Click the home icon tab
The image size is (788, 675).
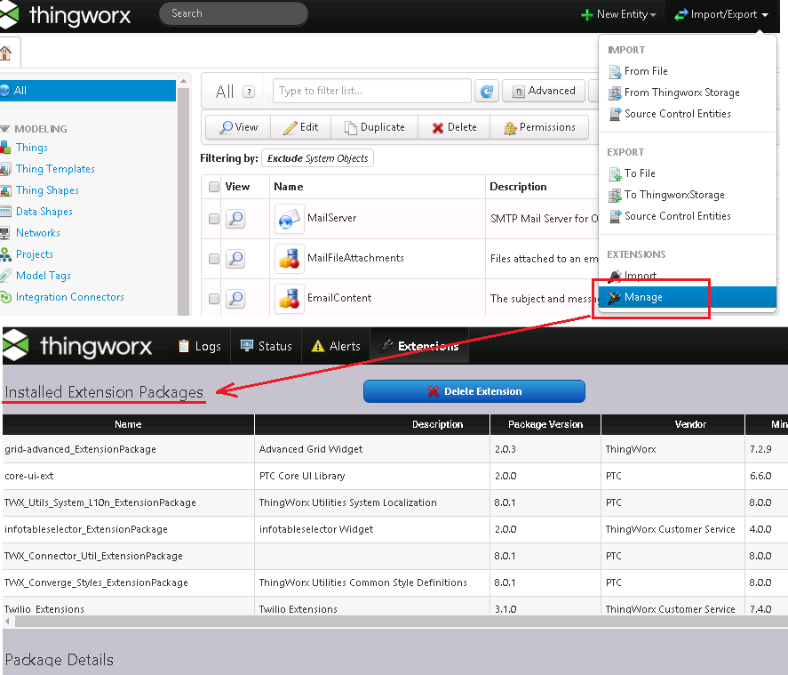click(x=6, y=52)
